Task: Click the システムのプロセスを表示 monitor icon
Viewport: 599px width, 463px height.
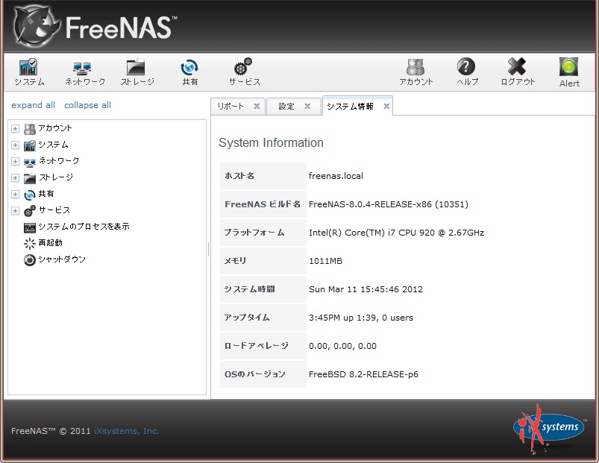Action: coord(29,227)
